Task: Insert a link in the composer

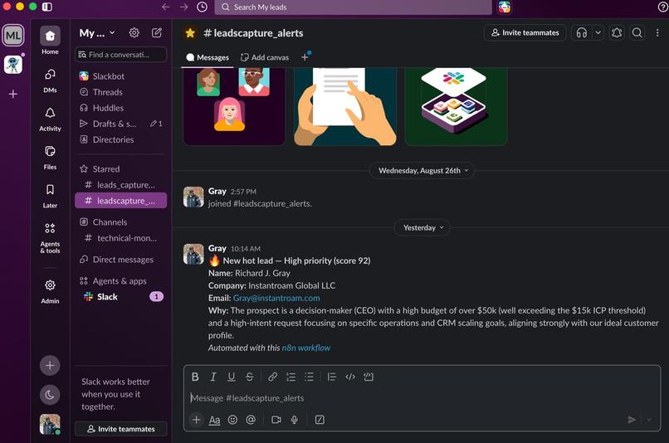Action: click(x=272, y=377)
